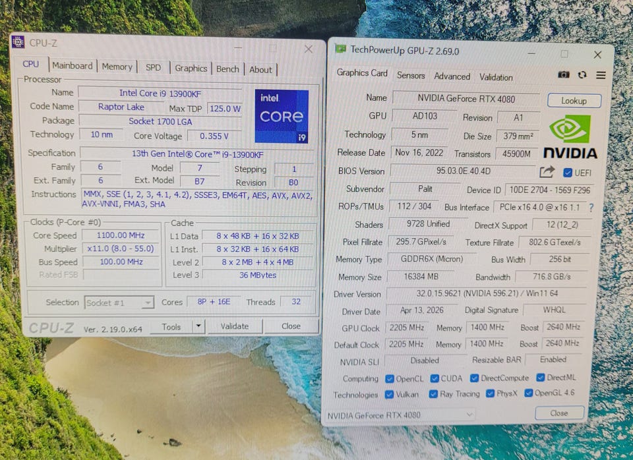Toggle the PhysX checkbox
The height and width of the screenshot is (460, 633).
point(490,393)
